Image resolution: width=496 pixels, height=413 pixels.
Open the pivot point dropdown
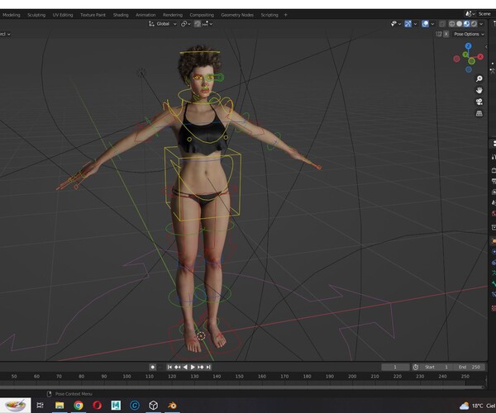tap(186, 24)
